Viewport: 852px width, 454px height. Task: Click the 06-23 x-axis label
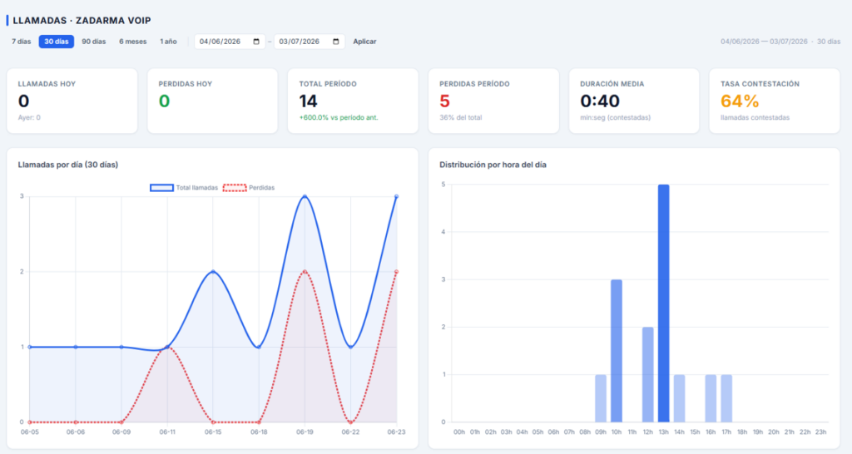396,432
